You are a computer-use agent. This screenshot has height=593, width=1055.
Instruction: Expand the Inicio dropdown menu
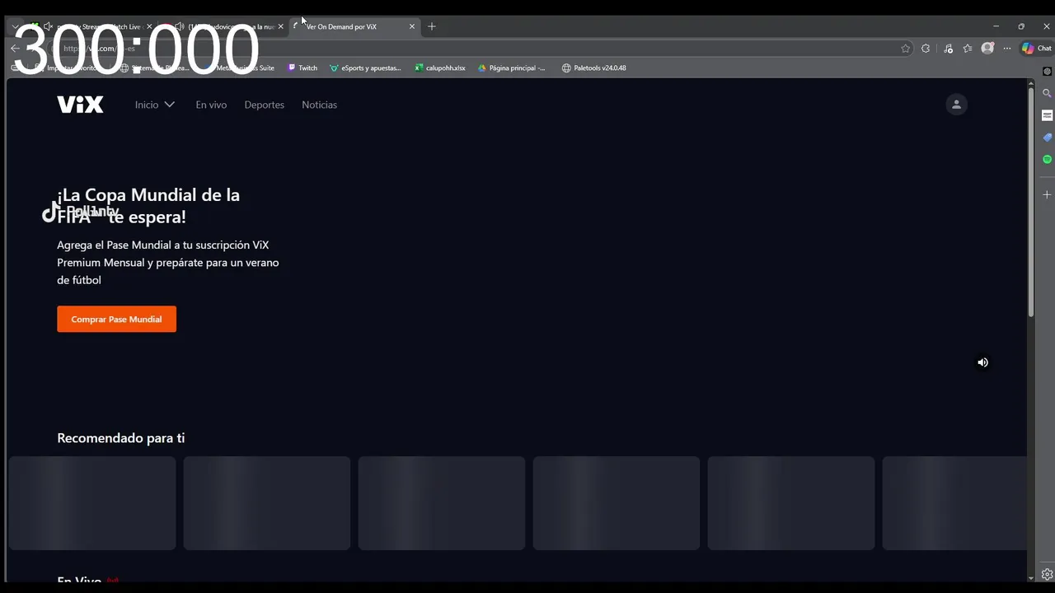155,105
